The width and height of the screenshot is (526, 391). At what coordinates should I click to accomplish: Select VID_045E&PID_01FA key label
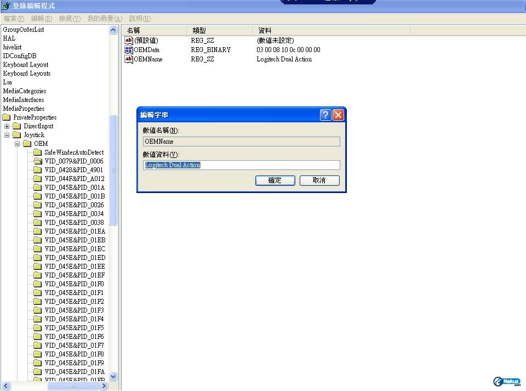pos(75,372)
